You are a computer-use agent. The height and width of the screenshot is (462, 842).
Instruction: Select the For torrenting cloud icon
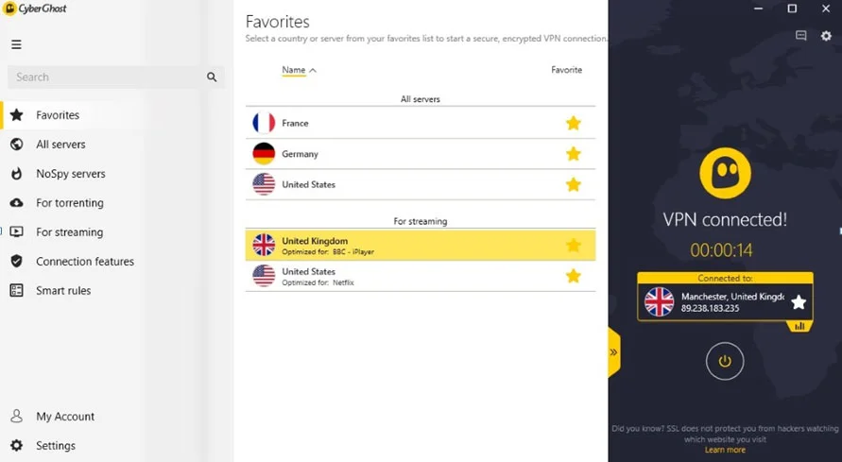point(17,203)
